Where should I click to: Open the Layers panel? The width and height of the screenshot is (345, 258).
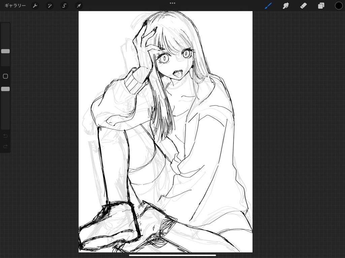[321, 6]
